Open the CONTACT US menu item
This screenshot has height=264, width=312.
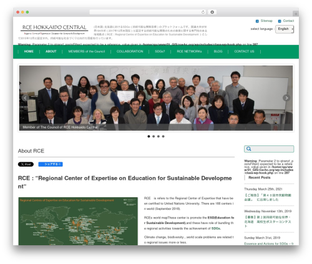[244, 51]
